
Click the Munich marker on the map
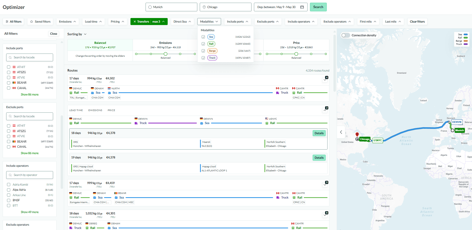point(459,130)
